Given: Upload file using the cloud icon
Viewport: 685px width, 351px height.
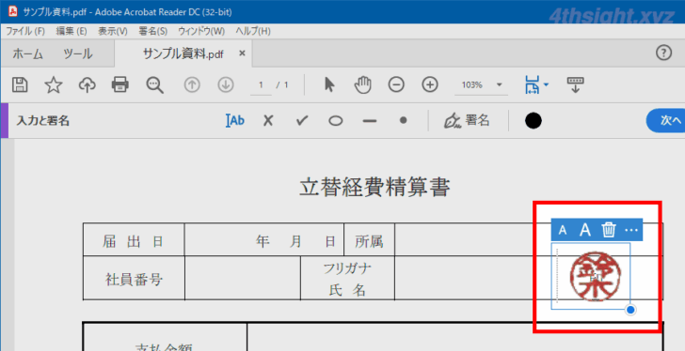Looking at the screenshot, I should [87, 84].
